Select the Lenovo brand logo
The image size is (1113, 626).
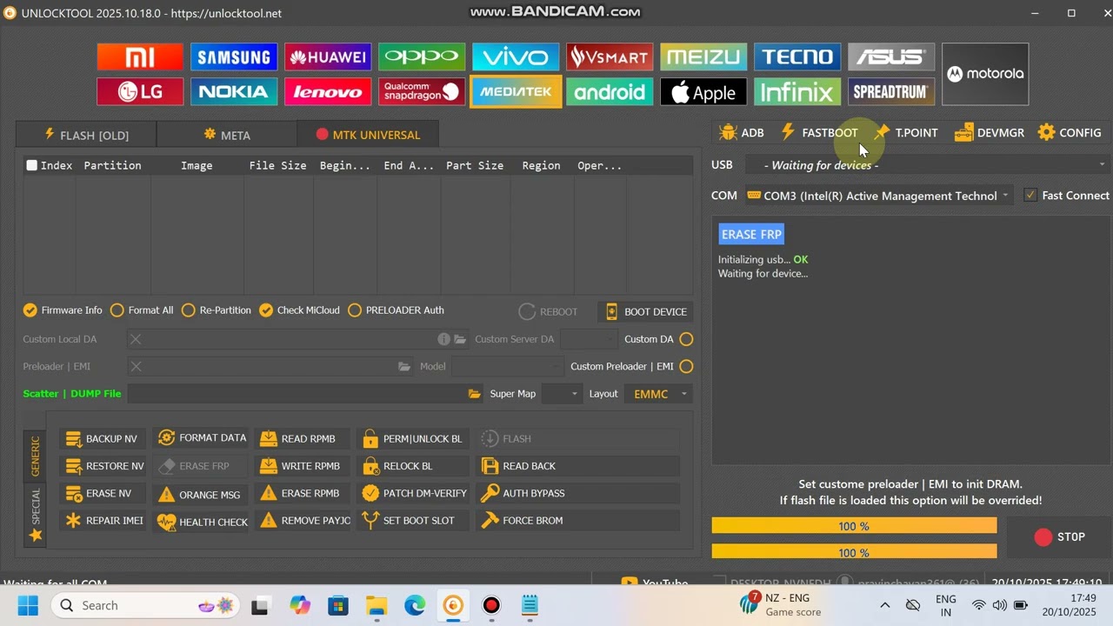coord(328,91)
